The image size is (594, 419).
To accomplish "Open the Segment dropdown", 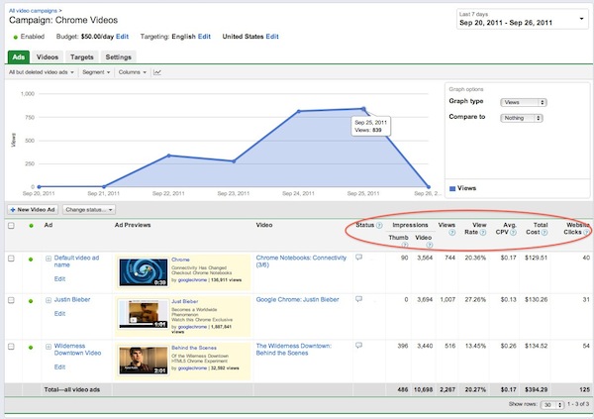I will pos(96,72).
